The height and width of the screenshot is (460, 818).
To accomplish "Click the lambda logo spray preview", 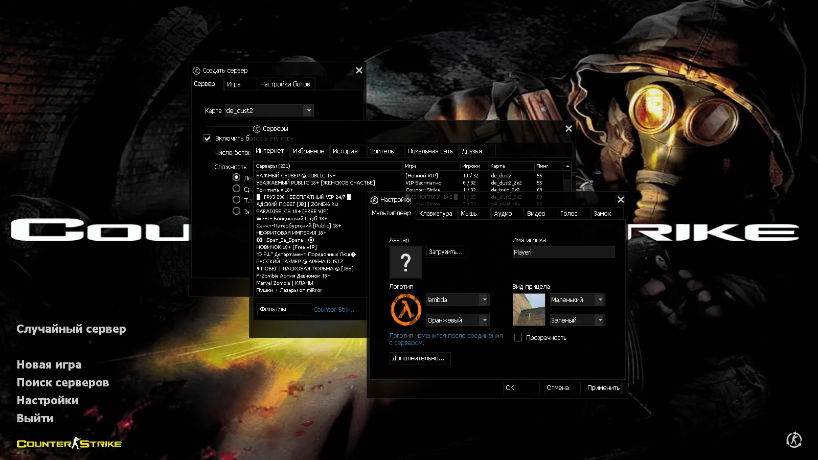I will pos(406,310).
